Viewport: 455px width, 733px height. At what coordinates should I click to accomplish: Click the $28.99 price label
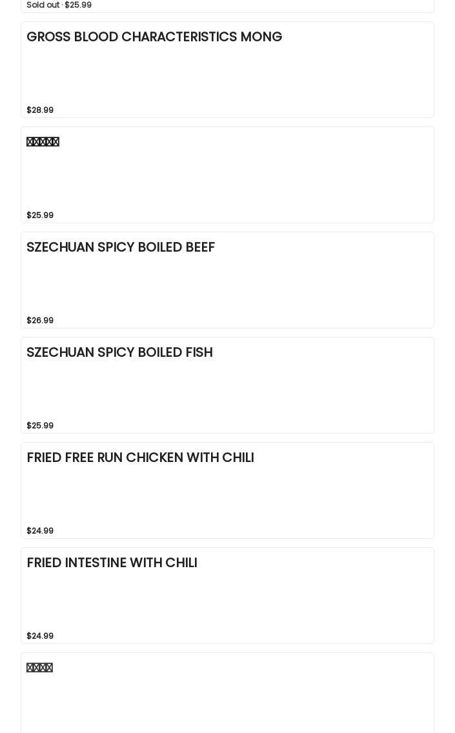point(40,110)
